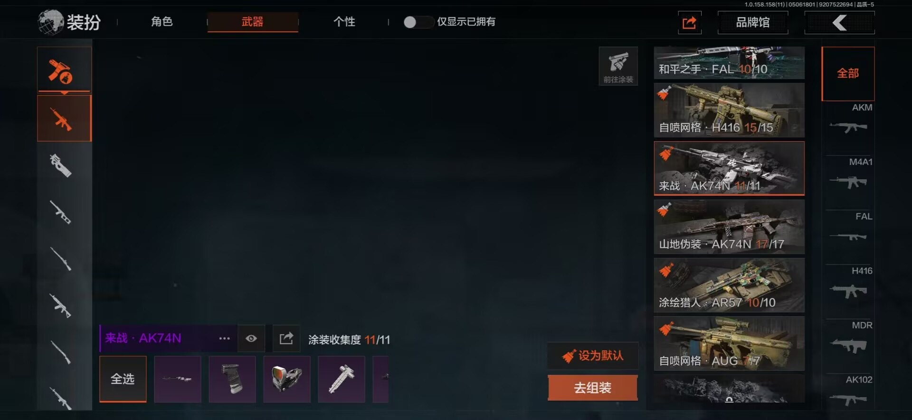
Task: Switch to the 个性 tab
Action: [344, 22]
